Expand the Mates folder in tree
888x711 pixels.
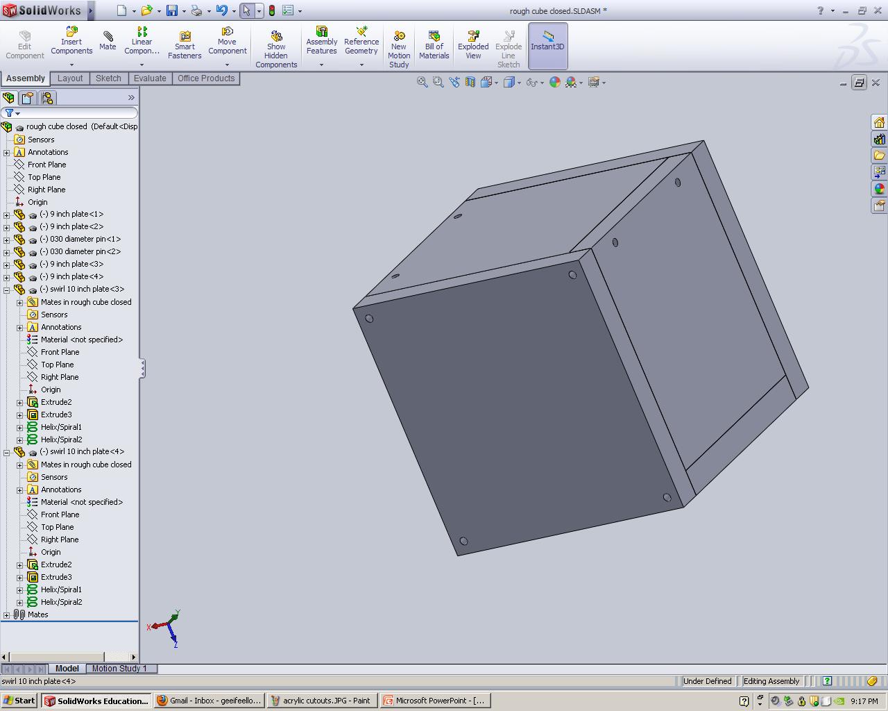[7, 615]
